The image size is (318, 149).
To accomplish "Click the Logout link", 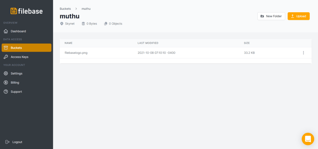I will 17,142.
